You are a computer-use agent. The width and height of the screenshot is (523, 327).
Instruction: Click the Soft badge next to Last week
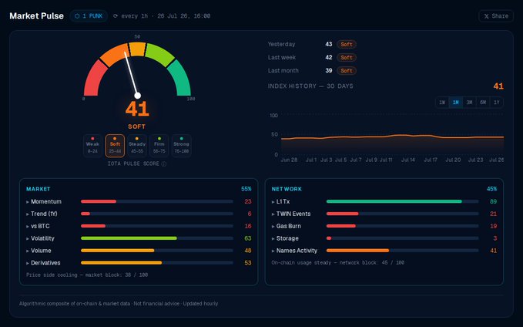click(347, 57)
